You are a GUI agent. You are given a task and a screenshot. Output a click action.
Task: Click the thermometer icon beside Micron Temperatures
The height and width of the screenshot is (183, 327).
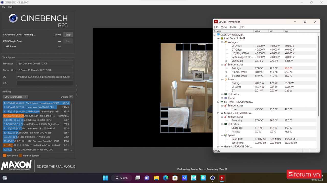point(226,117)
